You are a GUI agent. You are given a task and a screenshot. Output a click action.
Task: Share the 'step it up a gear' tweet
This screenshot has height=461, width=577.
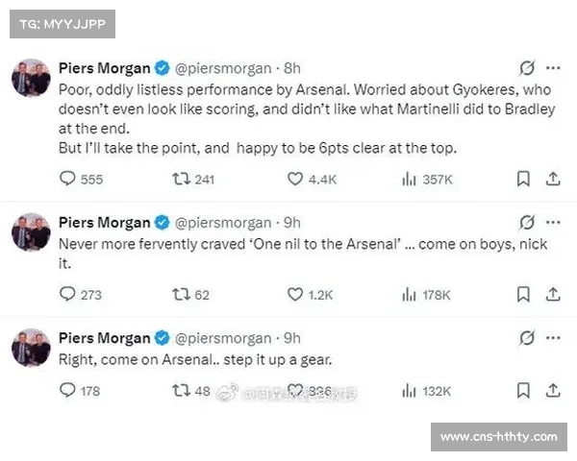click(553, 390)
